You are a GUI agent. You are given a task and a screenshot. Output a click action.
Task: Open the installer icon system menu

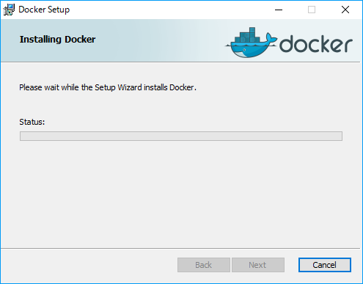(x=9, y=10)
